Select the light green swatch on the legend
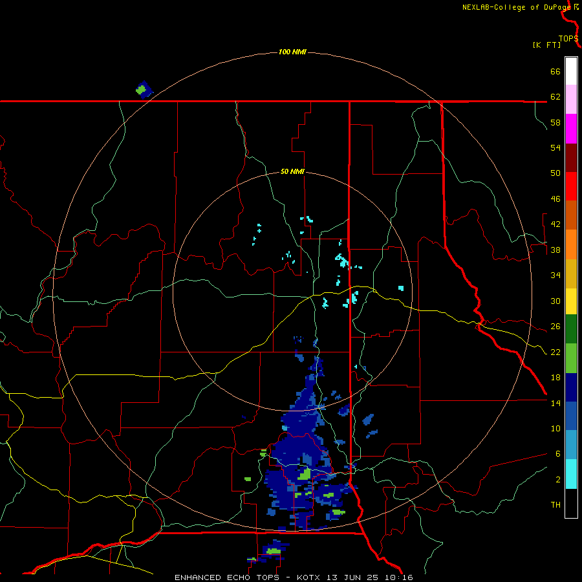The image size is (582, 582). 571,358
